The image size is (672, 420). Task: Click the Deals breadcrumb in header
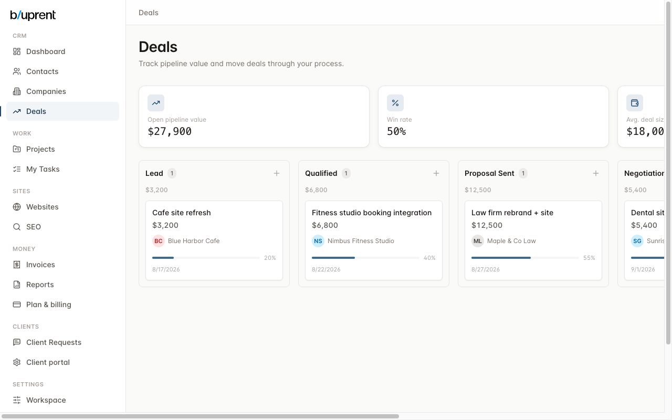click(149, 13)
